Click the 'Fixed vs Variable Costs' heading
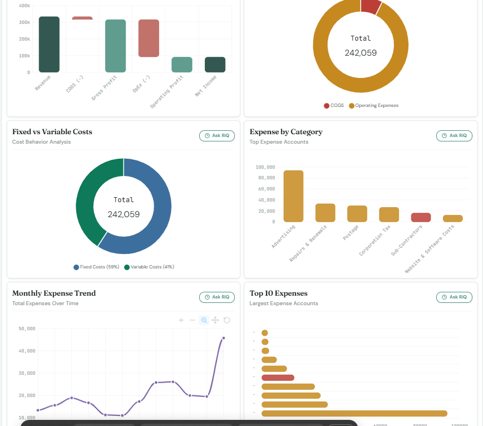483x426 pixels. pyautogui.click(x=52, y=131)
